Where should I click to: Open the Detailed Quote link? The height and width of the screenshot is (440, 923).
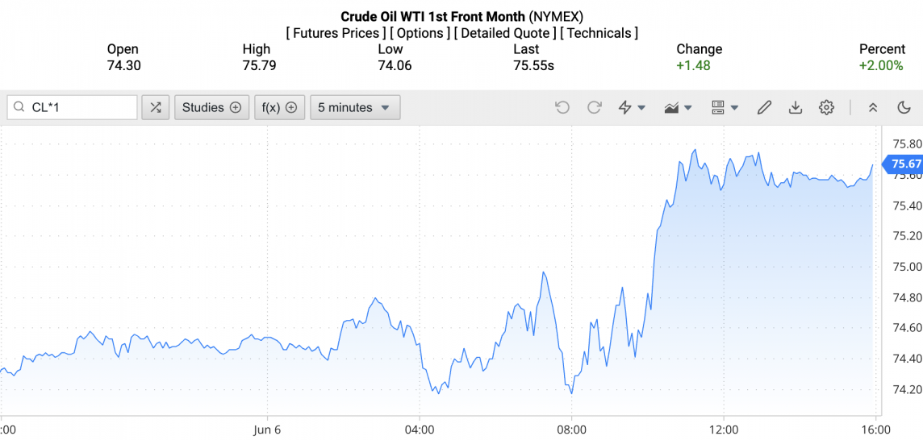point(505,33)
